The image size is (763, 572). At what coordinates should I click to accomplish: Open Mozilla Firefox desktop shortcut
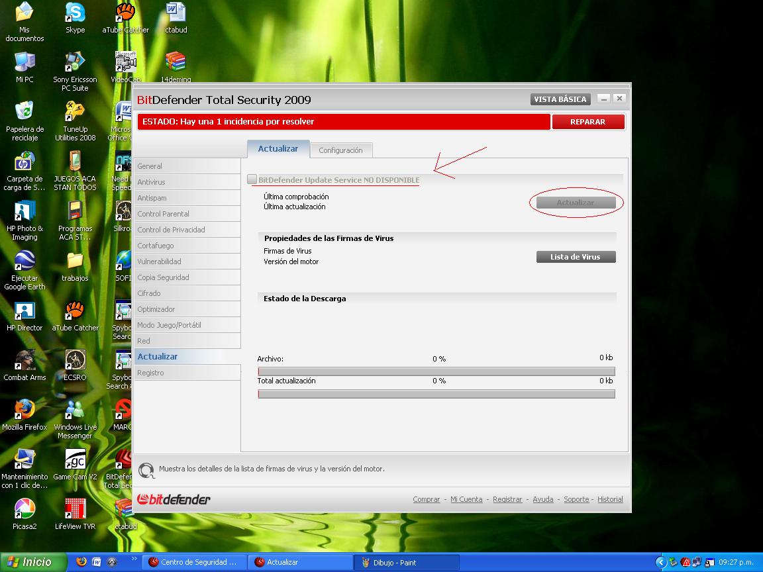coord(25,415)
